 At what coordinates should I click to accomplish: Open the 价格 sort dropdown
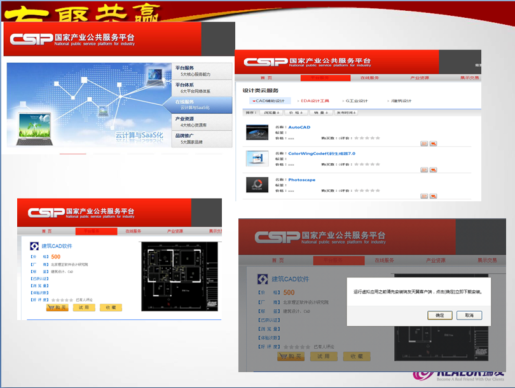coord(295,112)
